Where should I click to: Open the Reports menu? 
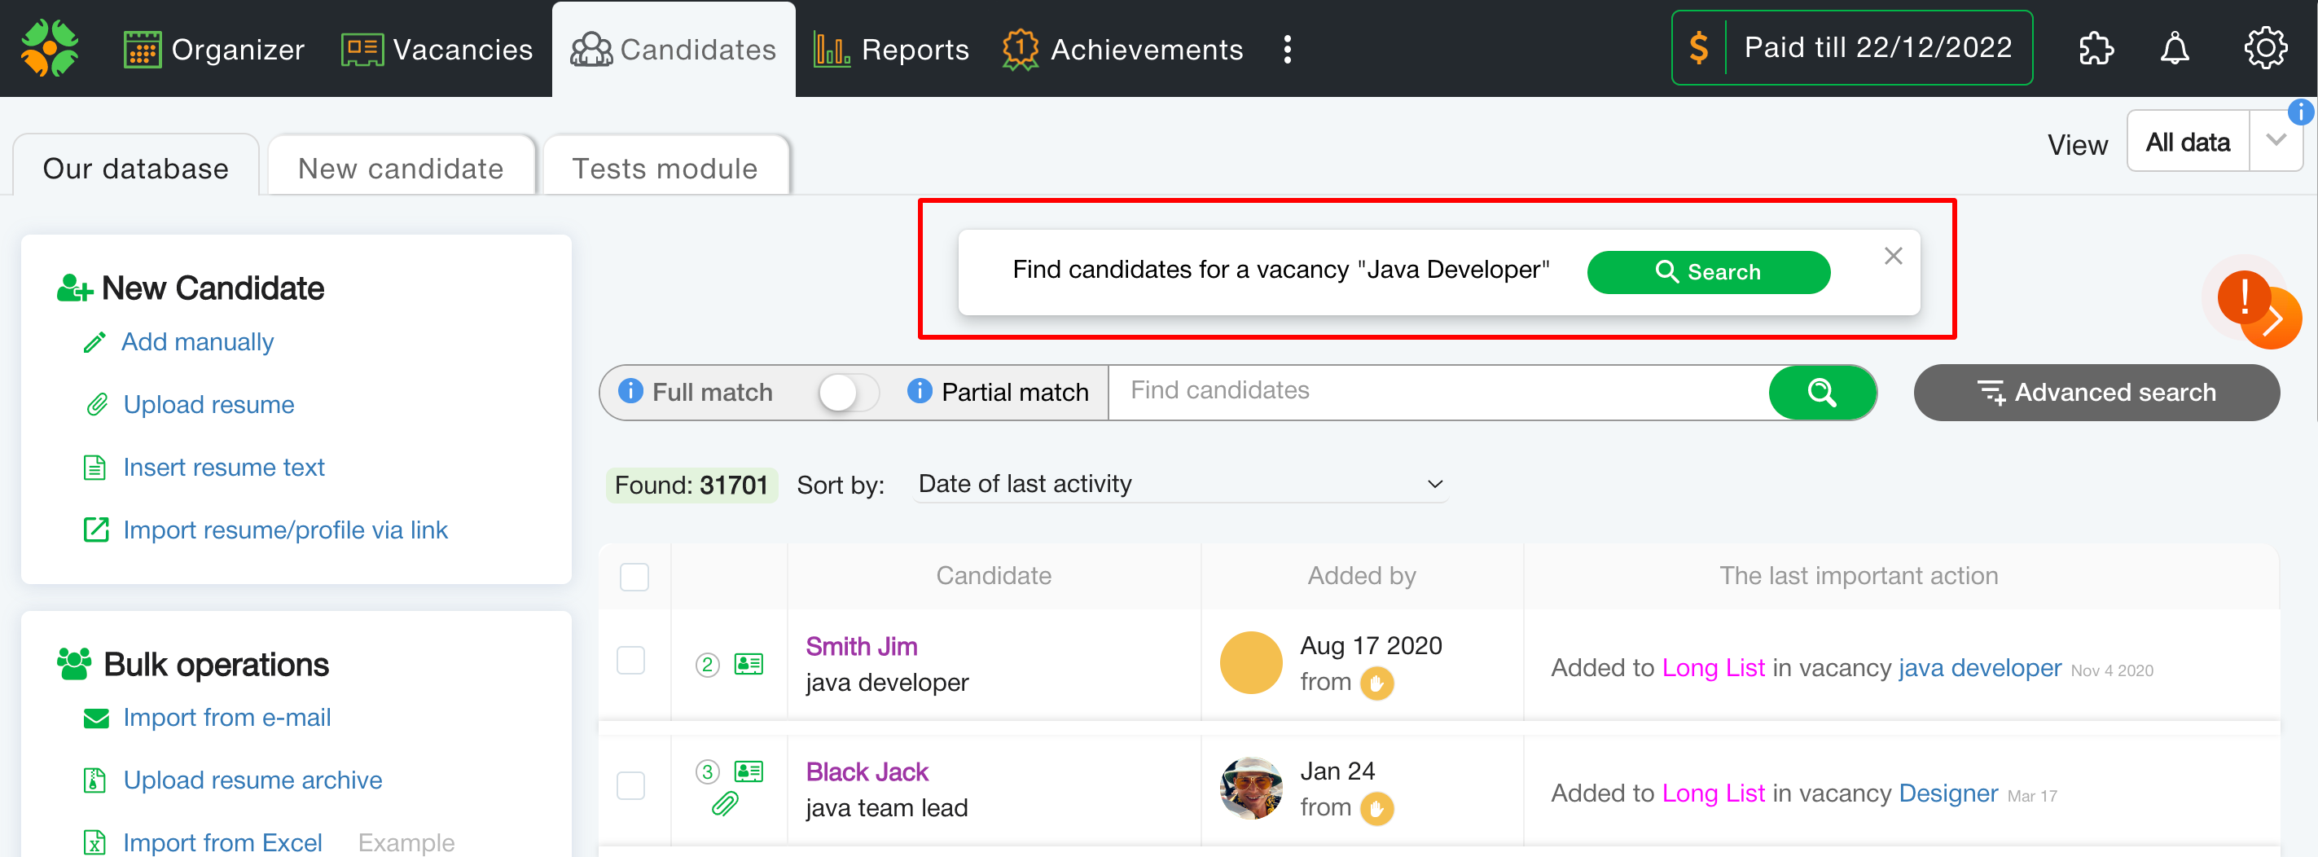pyautogui.click(x=892, y=50)
